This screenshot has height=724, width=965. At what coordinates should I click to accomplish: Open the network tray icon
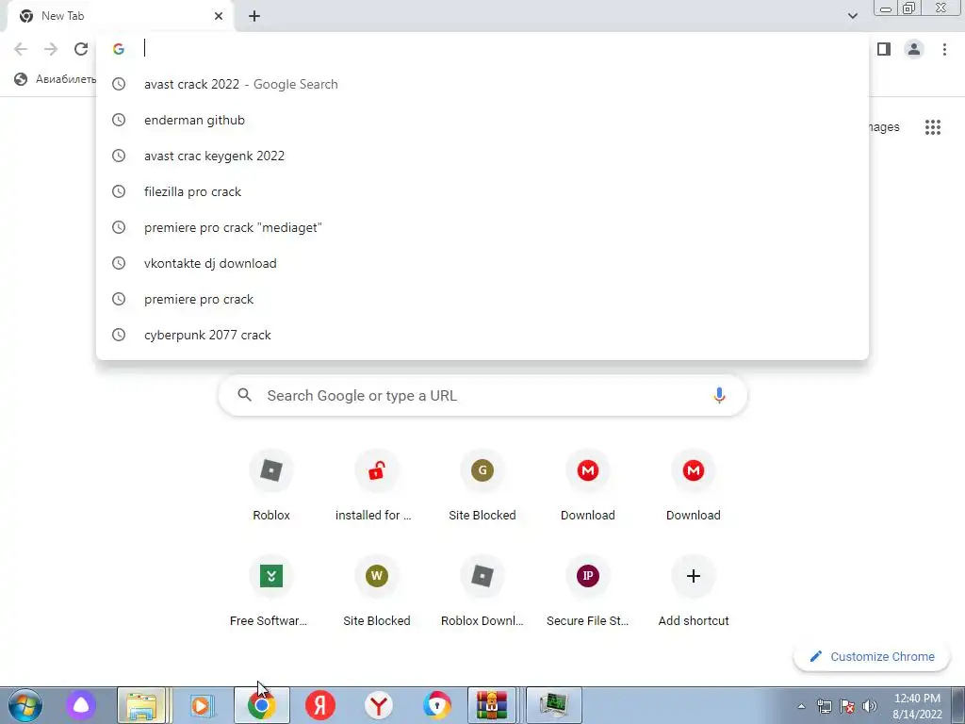824,706
